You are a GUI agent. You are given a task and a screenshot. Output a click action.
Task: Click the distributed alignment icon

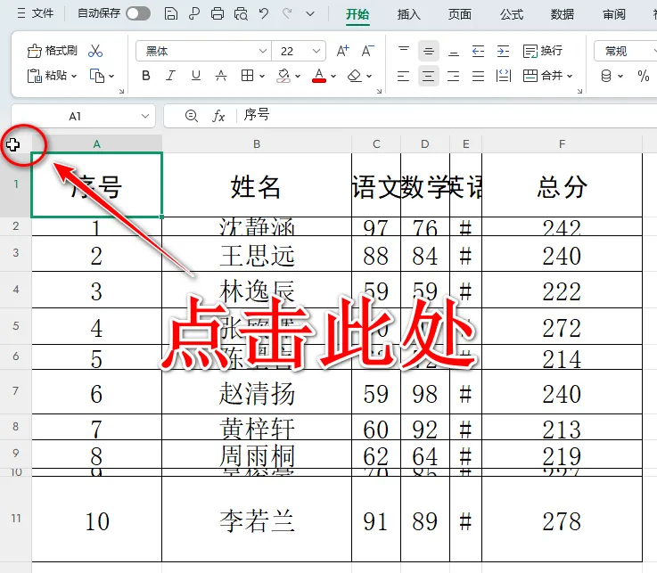[x=503, y=76]
